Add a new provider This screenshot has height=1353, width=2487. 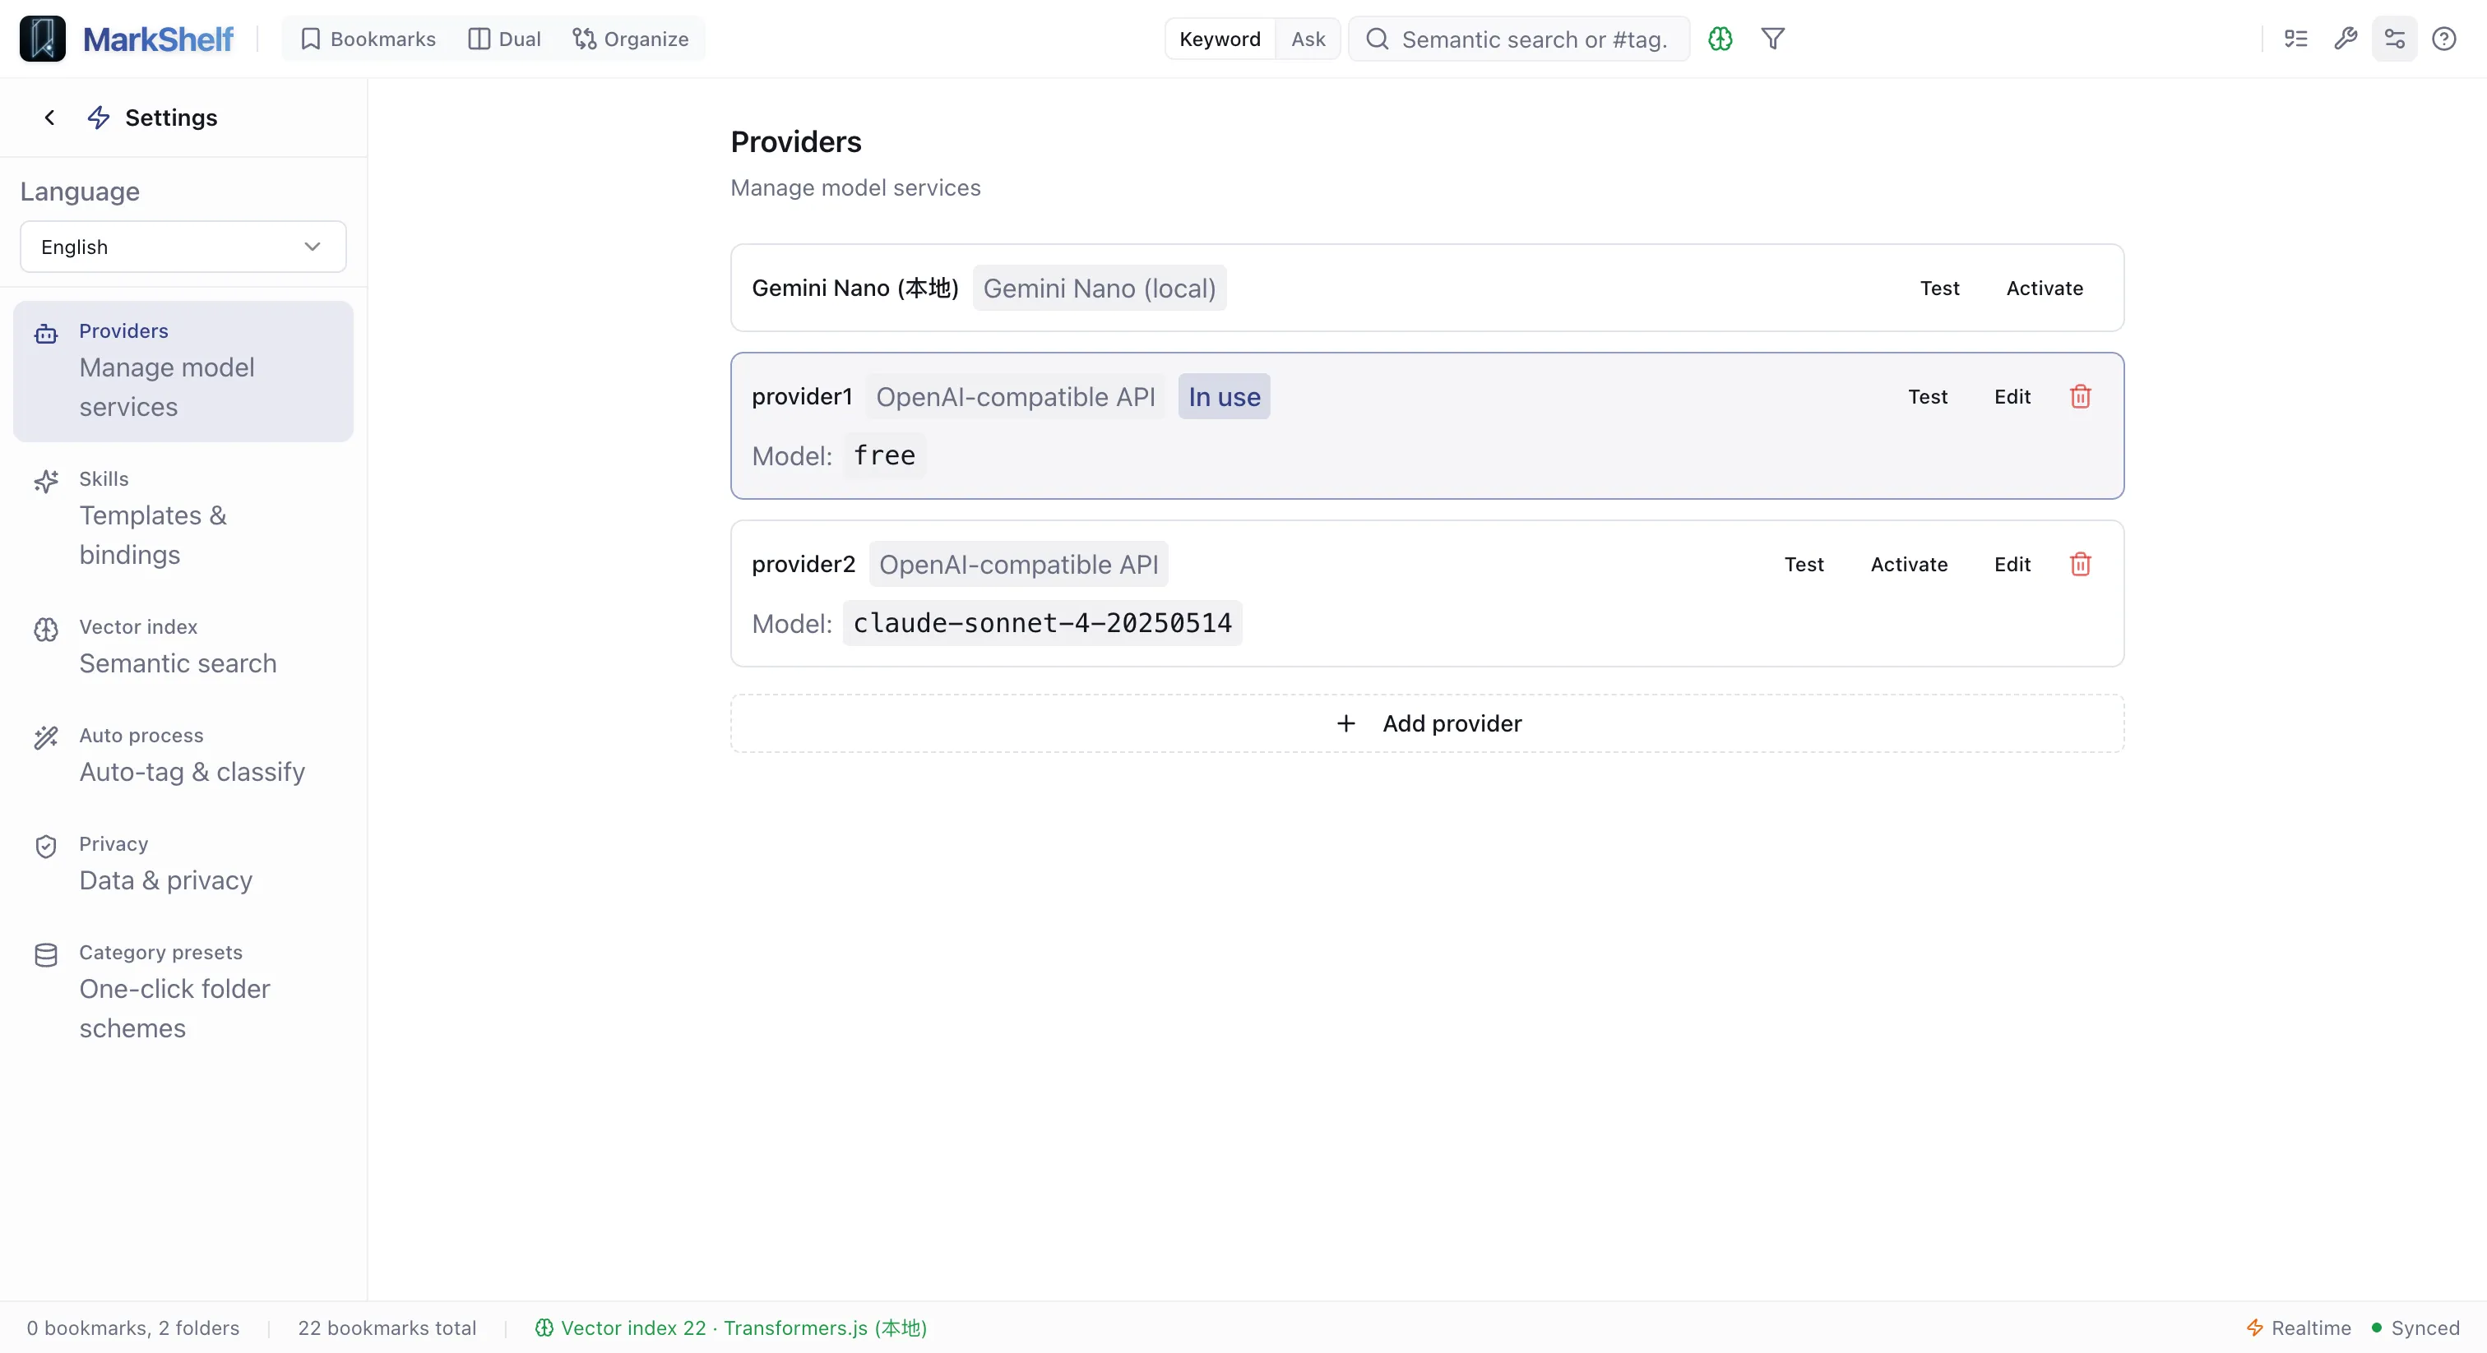[1427, 723]
